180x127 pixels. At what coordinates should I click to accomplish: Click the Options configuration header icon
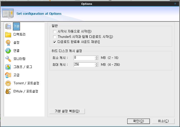coord(8,13)
